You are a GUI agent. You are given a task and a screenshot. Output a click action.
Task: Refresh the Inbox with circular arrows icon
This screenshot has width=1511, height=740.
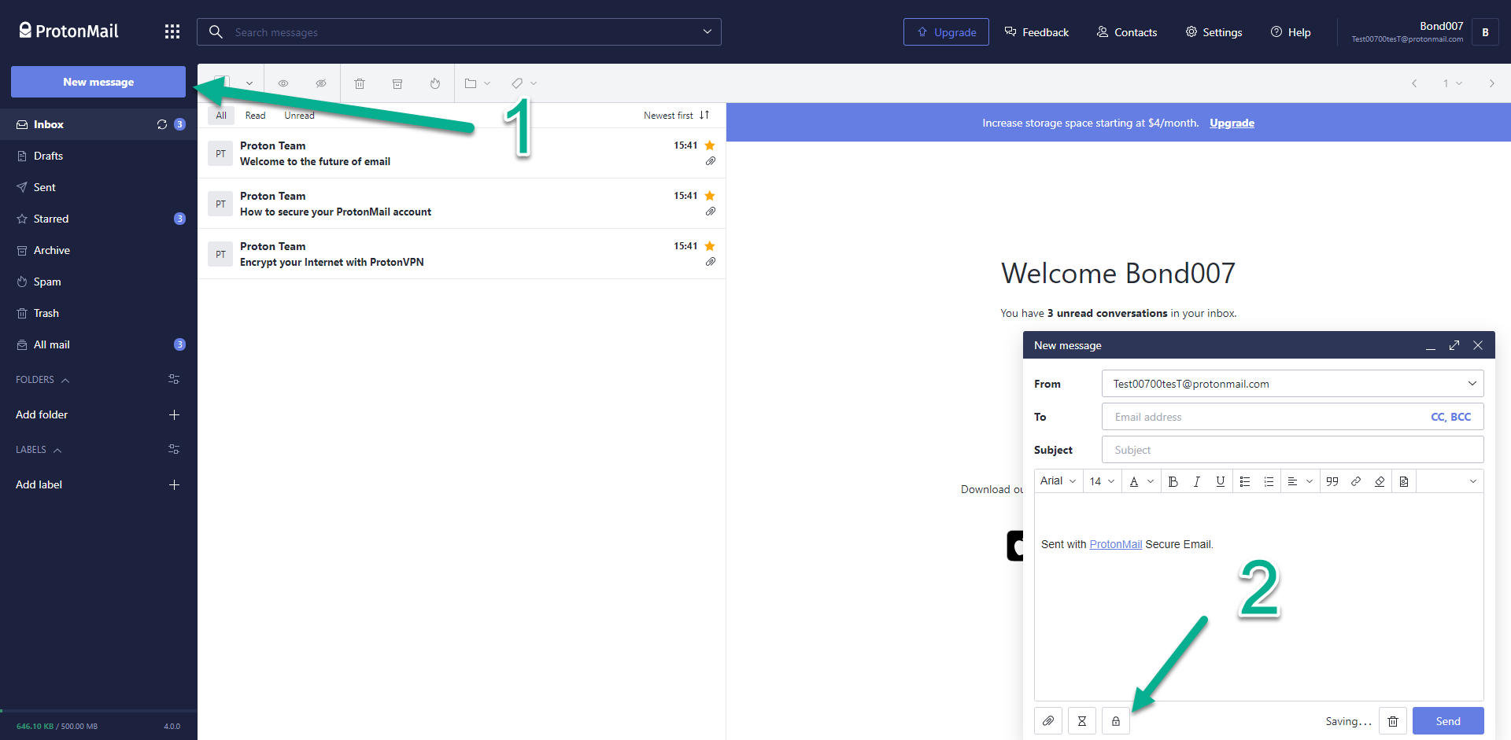[162, 124]
